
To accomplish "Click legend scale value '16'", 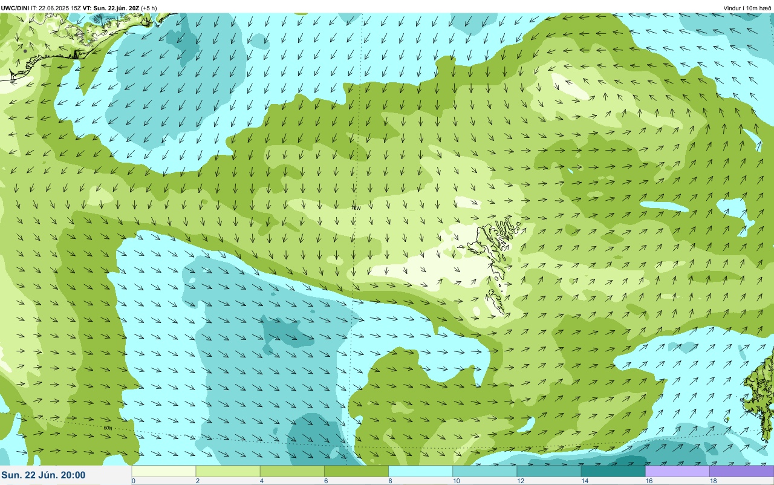I will 649,481.
